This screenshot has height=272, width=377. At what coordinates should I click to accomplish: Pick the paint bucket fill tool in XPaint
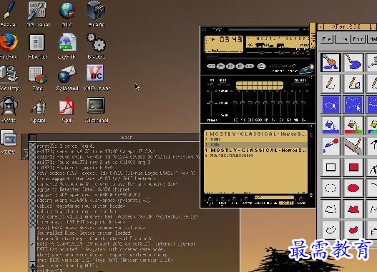coord(331,126)
